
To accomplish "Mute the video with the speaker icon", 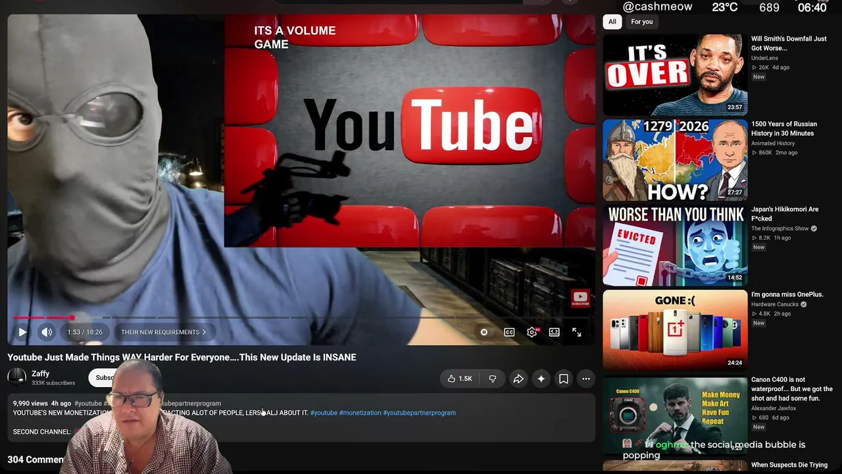I will [47, 332].
